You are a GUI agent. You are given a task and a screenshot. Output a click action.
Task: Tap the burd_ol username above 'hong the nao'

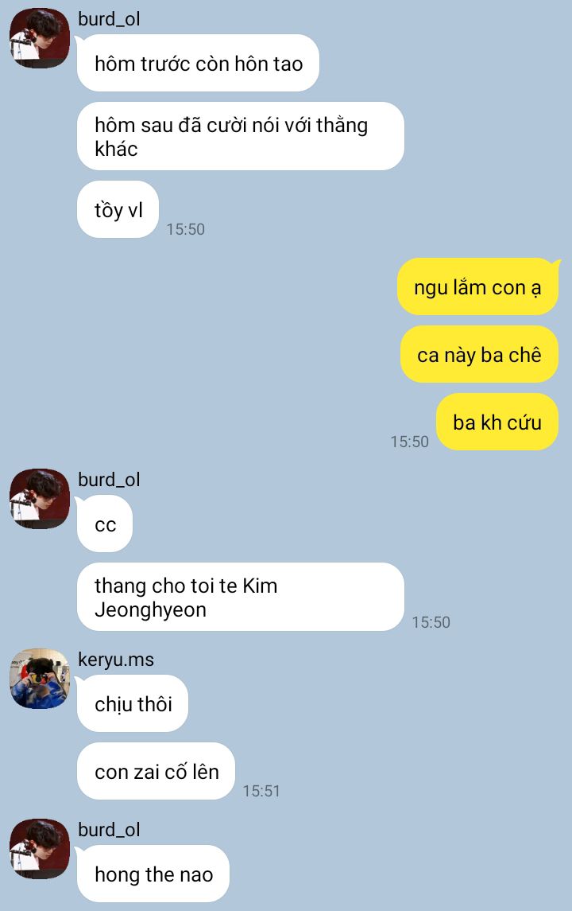click(x=109, y=830)
